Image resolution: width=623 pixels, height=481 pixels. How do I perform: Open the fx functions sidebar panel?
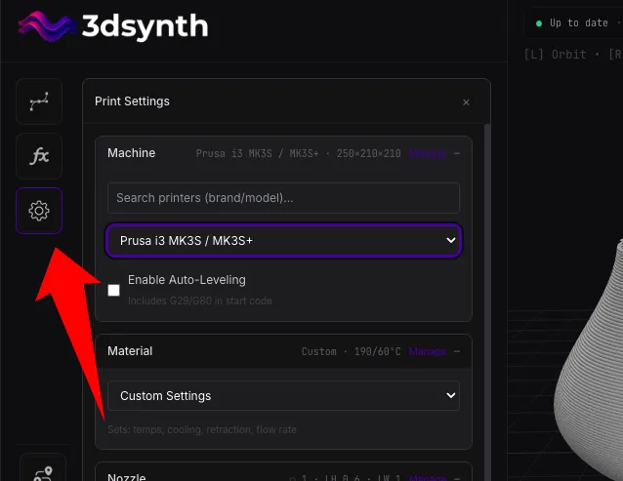pyautogui.click(x=39, y=156)
